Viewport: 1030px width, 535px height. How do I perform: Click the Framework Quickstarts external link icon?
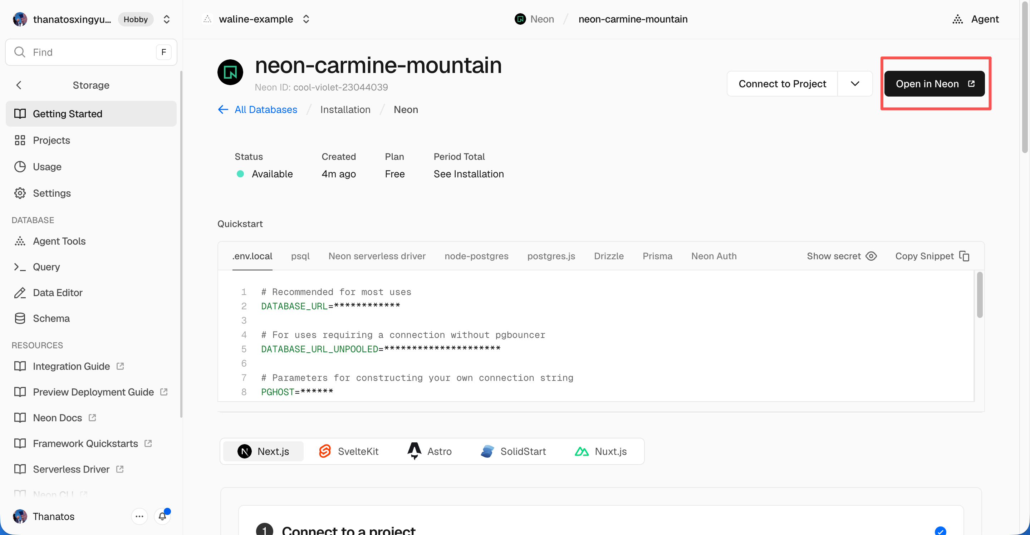tap(148, 443)
